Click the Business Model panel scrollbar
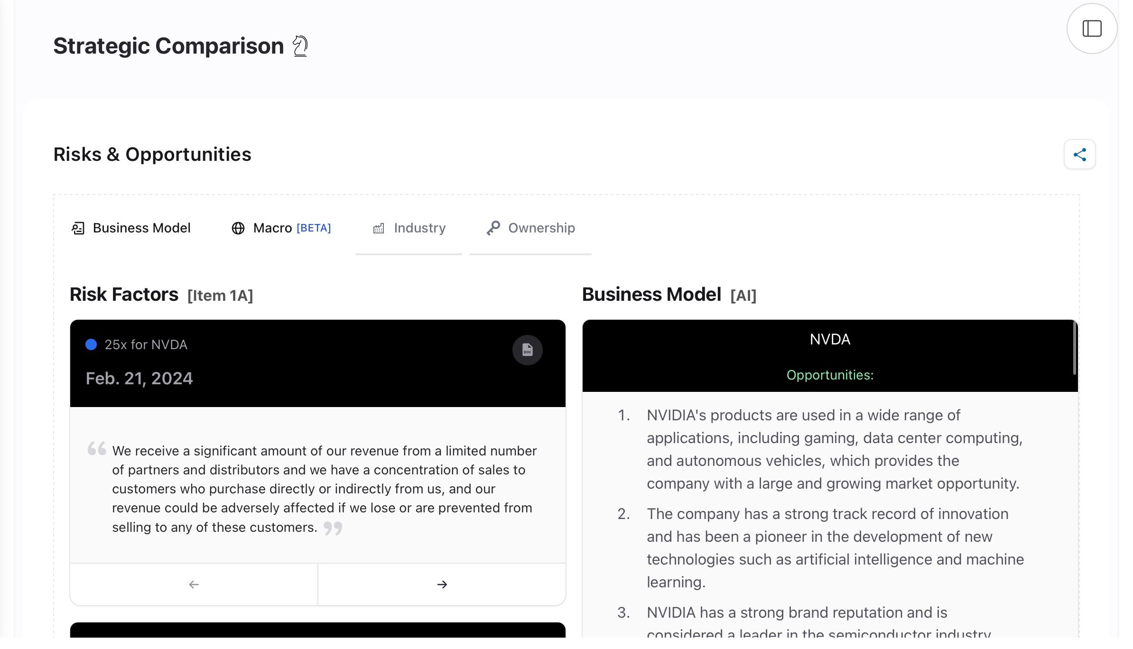Image resolution: width=1133 pixels, height=649 pixels. (x=1075, y=348)
